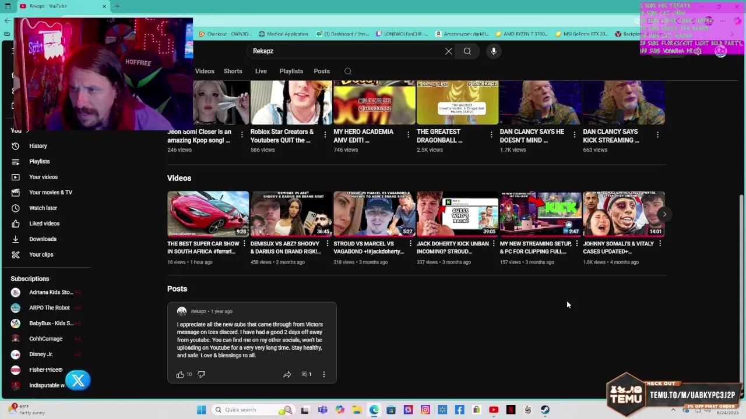Switch to the Shorts tab
The width and height of the screenshot is (746, 419).
tap(233, 71)
